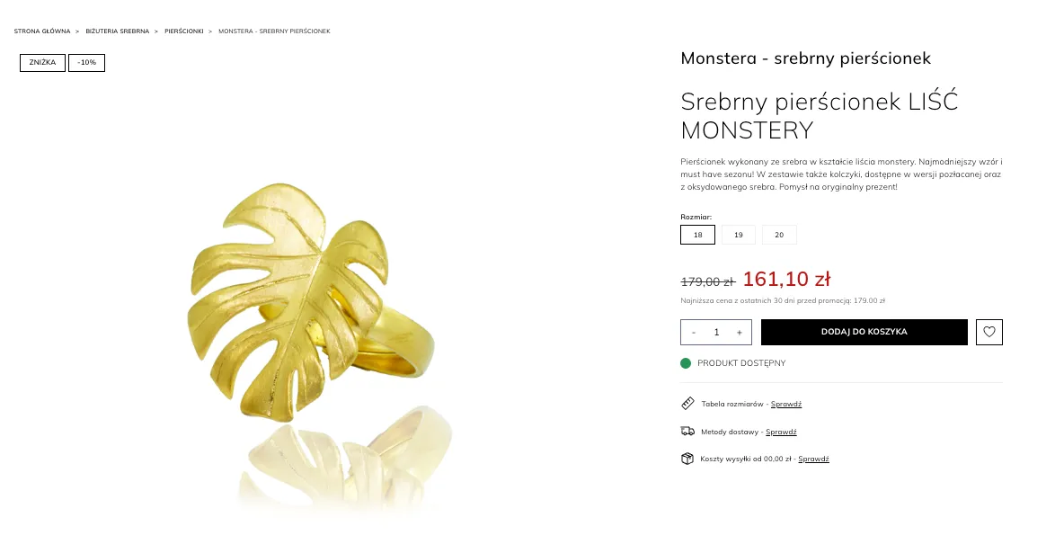Select ring size 19

739,235
